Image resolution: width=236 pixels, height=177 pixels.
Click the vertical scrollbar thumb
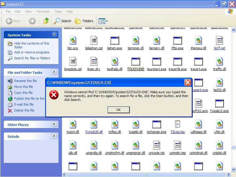point(233,147)
